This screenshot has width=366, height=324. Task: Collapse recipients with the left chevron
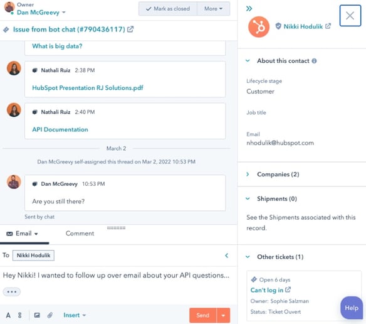tap(226, 256)
